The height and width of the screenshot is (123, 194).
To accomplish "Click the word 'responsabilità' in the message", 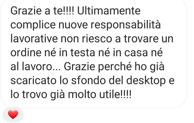I will point(126,25).
